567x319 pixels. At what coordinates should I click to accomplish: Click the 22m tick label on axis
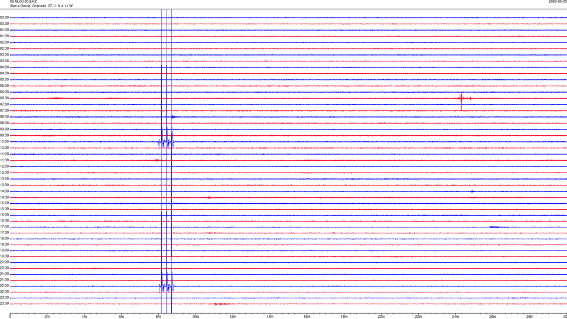pyautogui.click(x=418, y=317)
